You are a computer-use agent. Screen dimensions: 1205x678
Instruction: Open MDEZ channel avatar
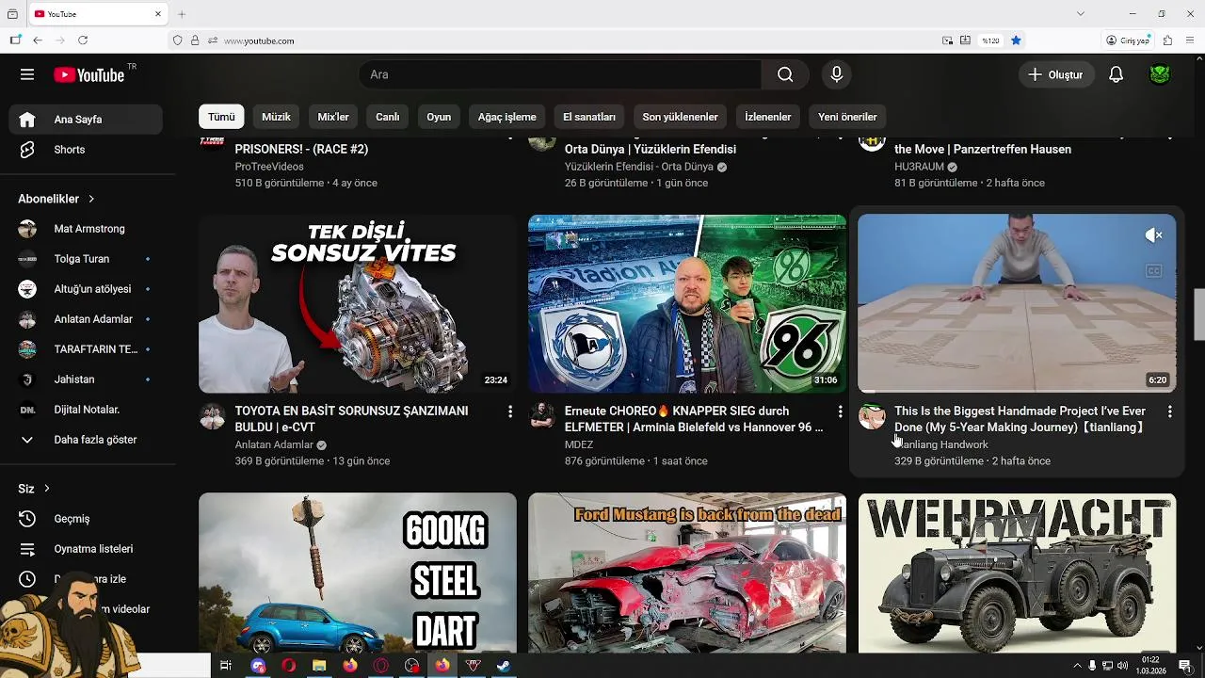(542, 416)
